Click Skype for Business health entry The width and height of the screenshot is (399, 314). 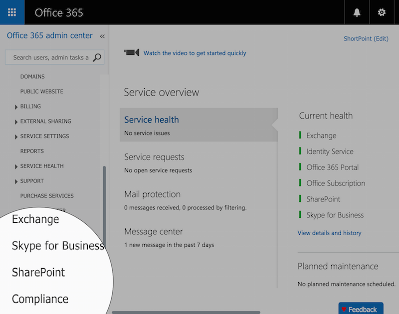(x=335, y=215)
